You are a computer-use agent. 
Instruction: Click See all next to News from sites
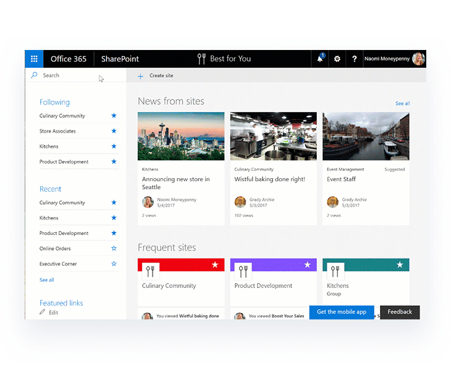point(403,104)
